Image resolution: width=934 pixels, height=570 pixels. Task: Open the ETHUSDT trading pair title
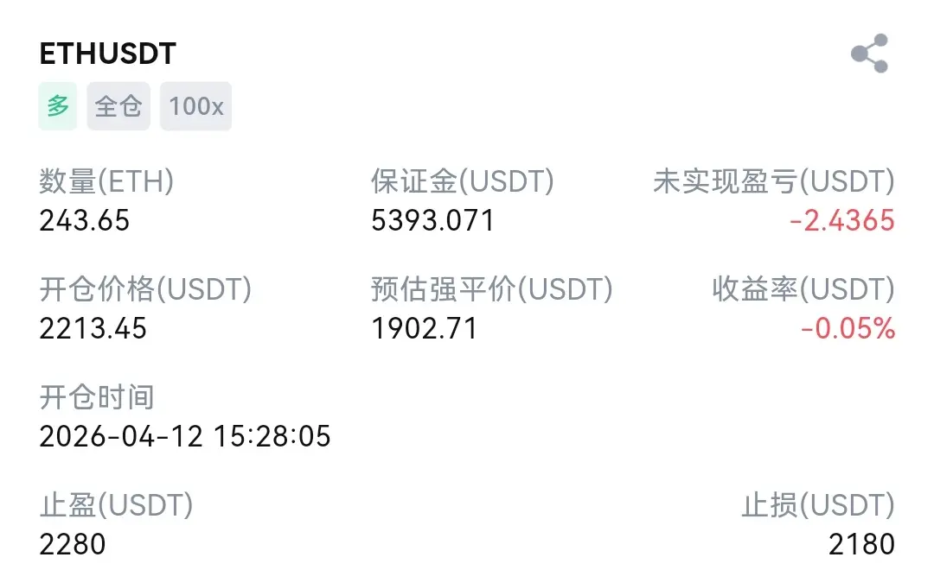(x=108, y=54)
